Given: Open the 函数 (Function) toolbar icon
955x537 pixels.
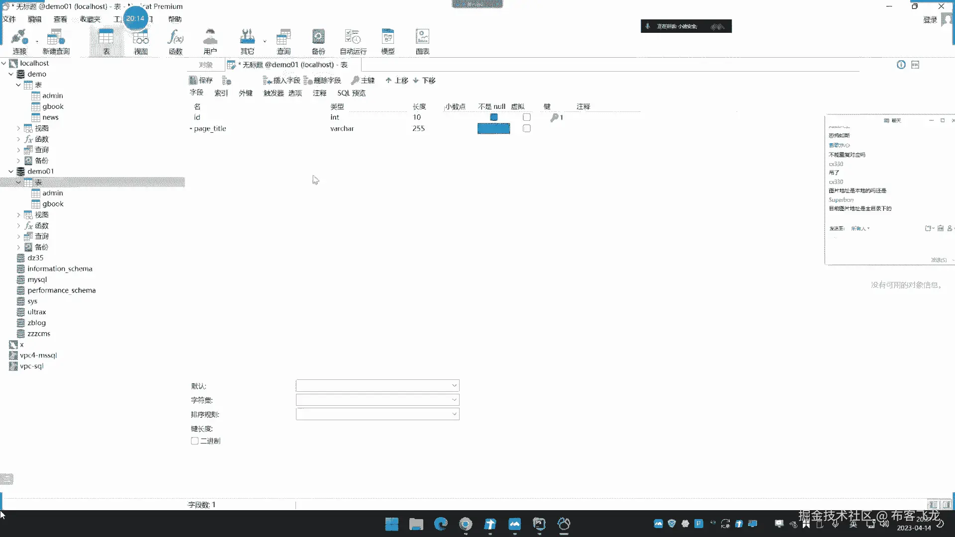Looking at the screenshot, I should pyautogui.click(x=175, y=41).
